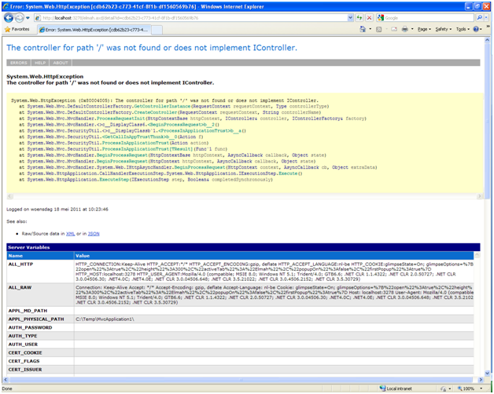This screenshot has height=394, width=494.
Task: Click the Logged on woensdag 18 mei 2011 text
Action: coord(57,209)
